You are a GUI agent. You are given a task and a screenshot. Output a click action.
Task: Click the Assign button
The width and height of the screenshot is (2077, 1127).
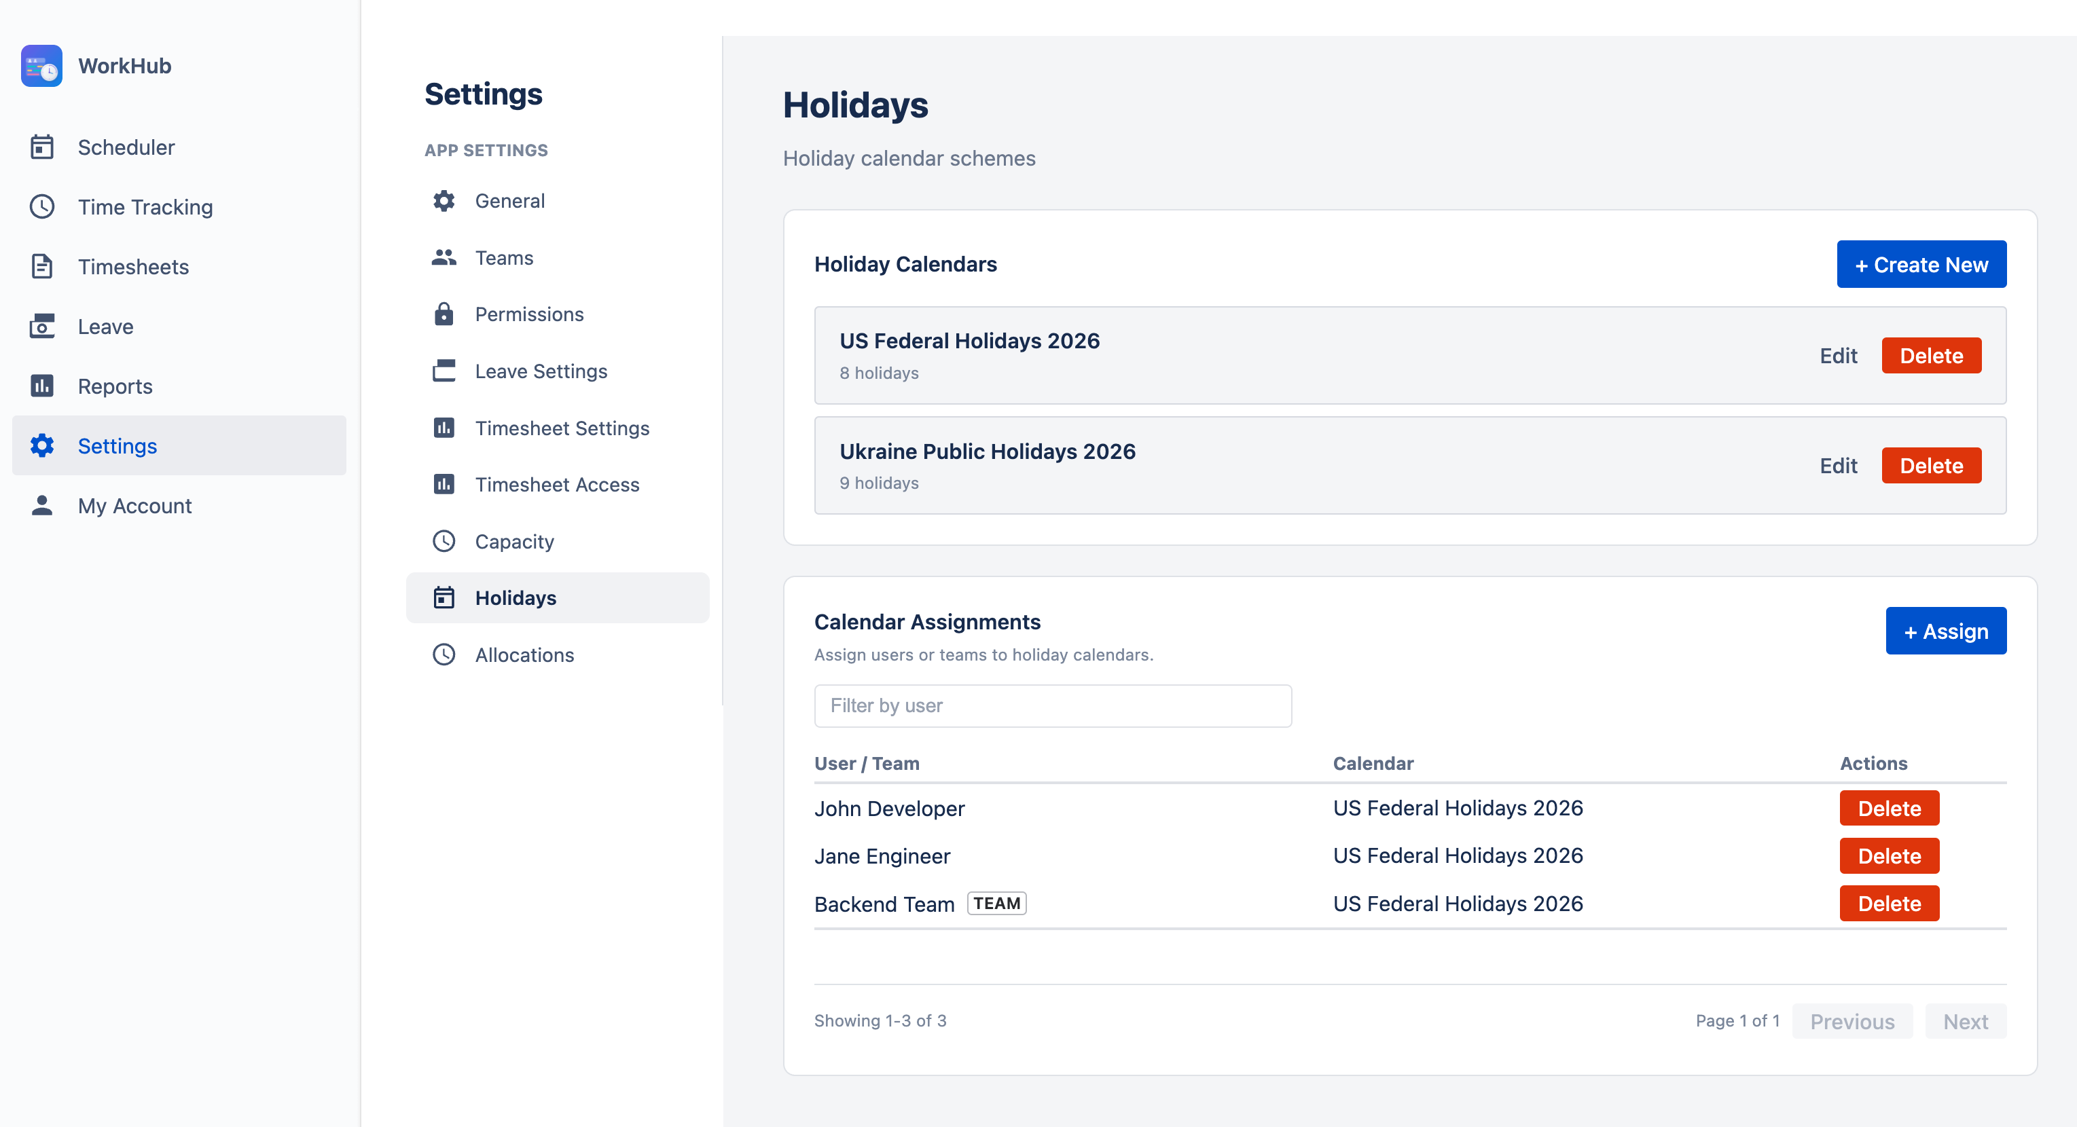[1945, 631]
